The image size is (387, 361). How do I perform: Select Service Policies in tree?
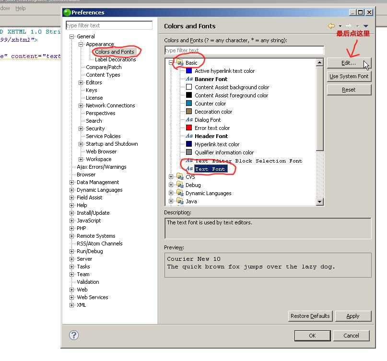(103, 136)
